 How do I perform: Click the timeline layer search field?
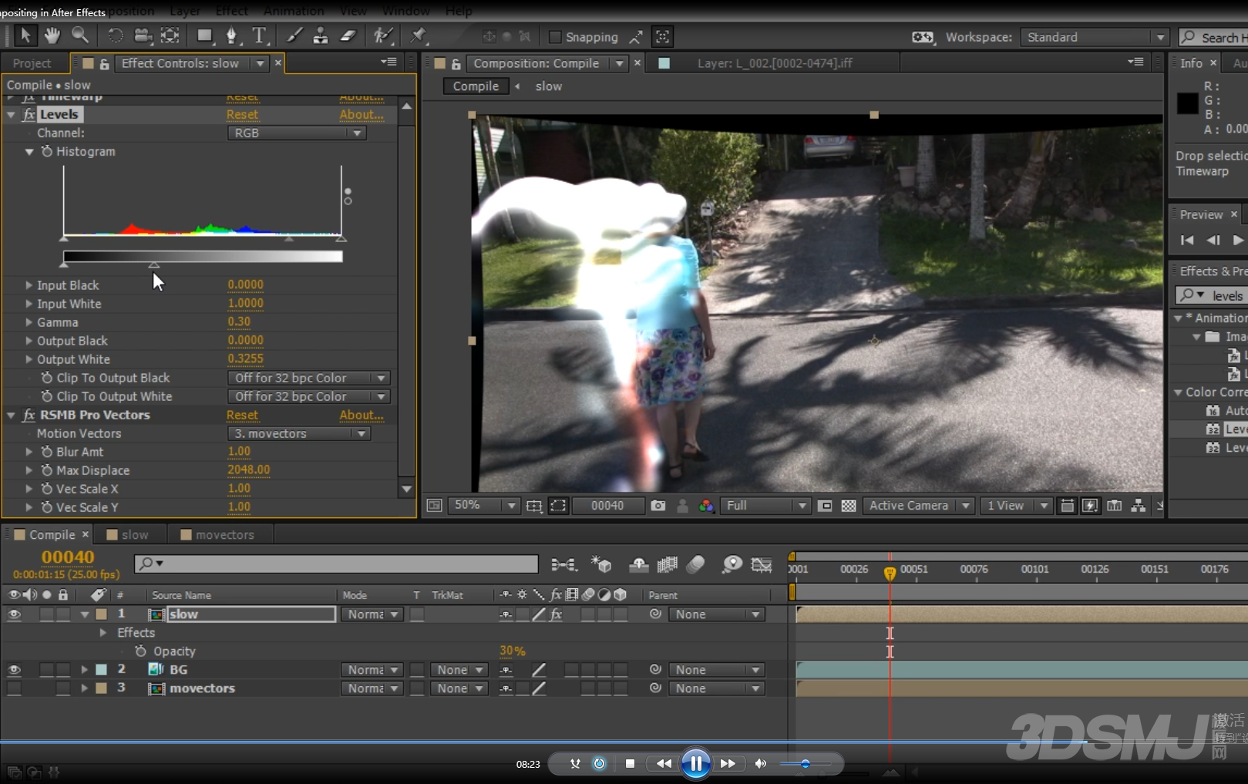(x=336, y=564)
